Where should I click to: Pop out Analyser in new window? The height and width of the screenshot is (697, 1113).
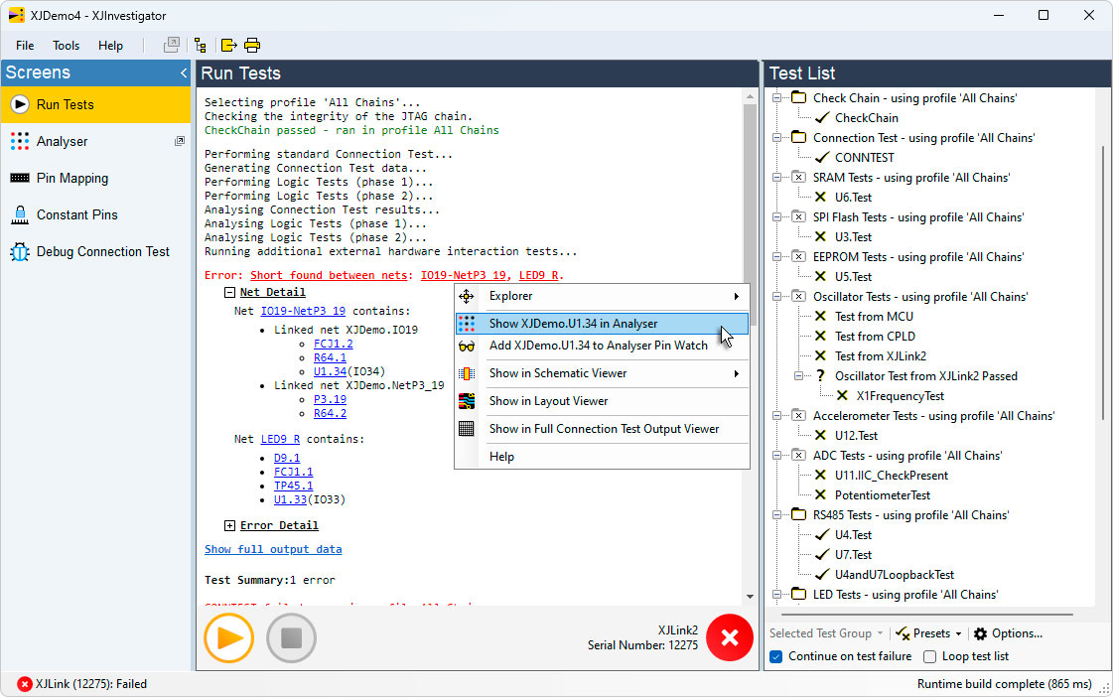pyautogui.click(x=180, y=141)
